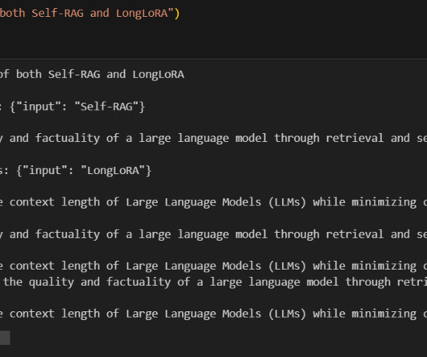Click the divider between code cell and output
This screenshot has width=427, height=357.
pos(213,58)
